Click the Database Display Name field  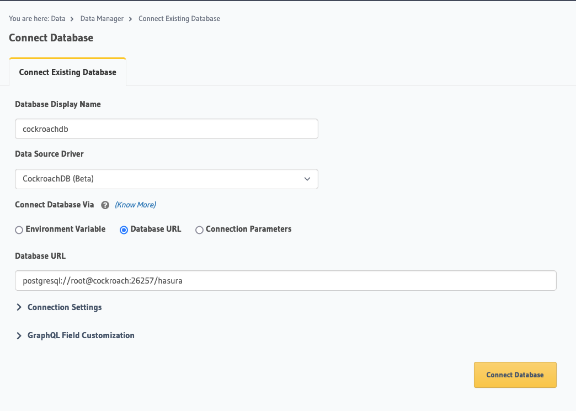[x=166, y=129]
